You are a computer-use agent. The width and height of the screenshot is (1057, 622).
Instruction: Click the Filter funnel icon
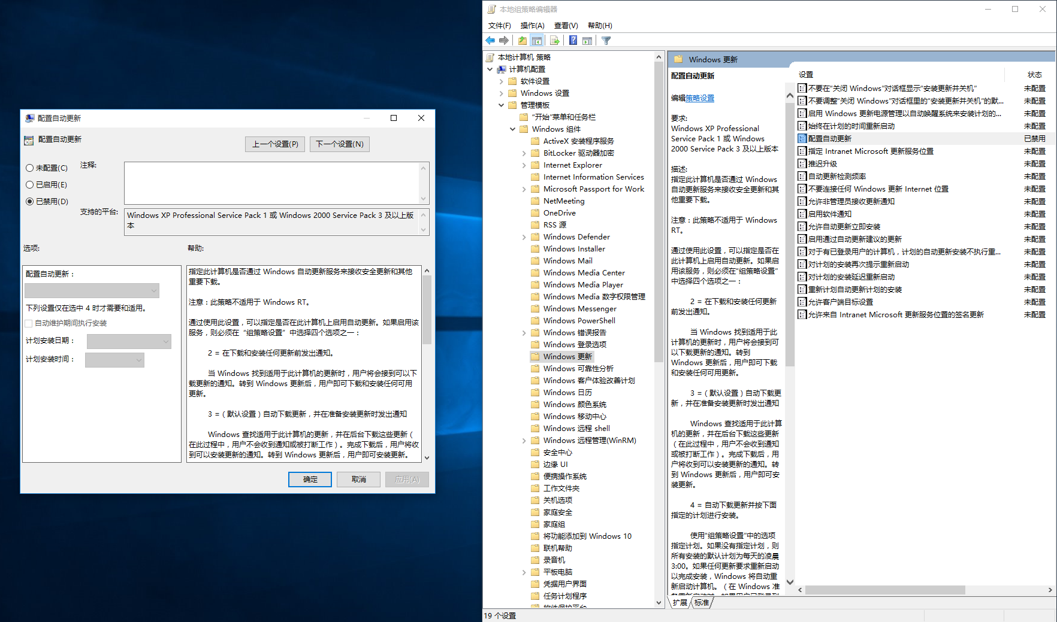606,41
